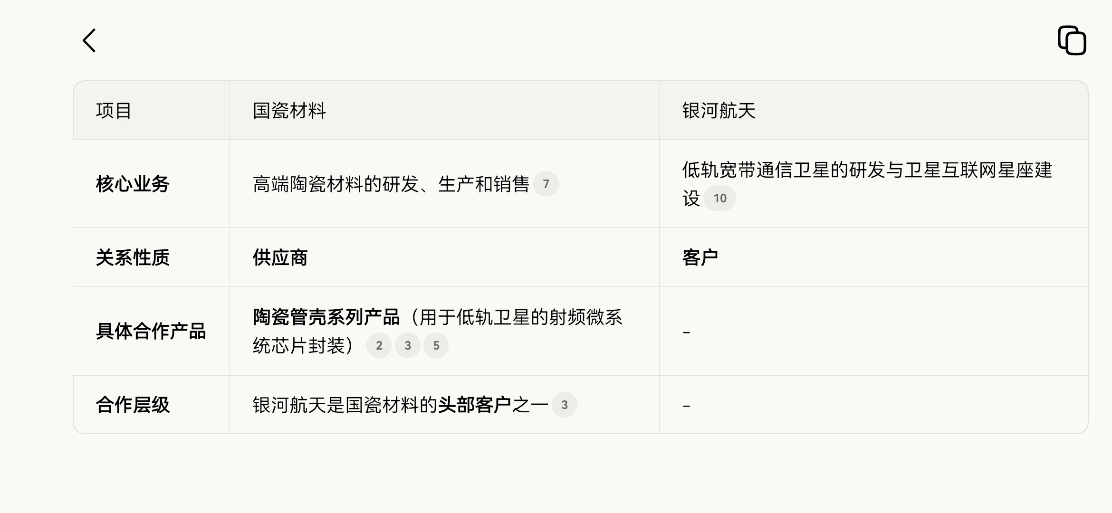Click the 核心业务 row label
Image resolution: width=1112 pixels, height=513 pixels.
coord(133,184)
